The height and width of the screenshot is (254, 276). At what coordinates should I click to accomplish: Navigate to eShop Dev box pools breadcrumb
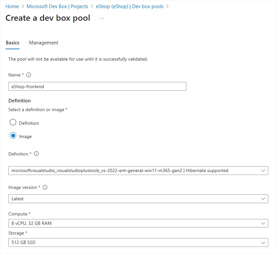[130, 6]
